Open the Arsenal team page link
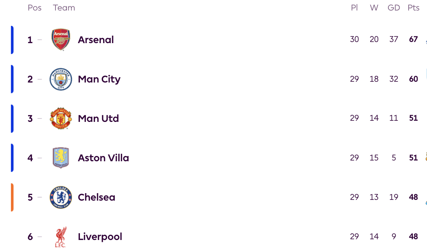This screenshot has width=427, height=249. point(96,40)
